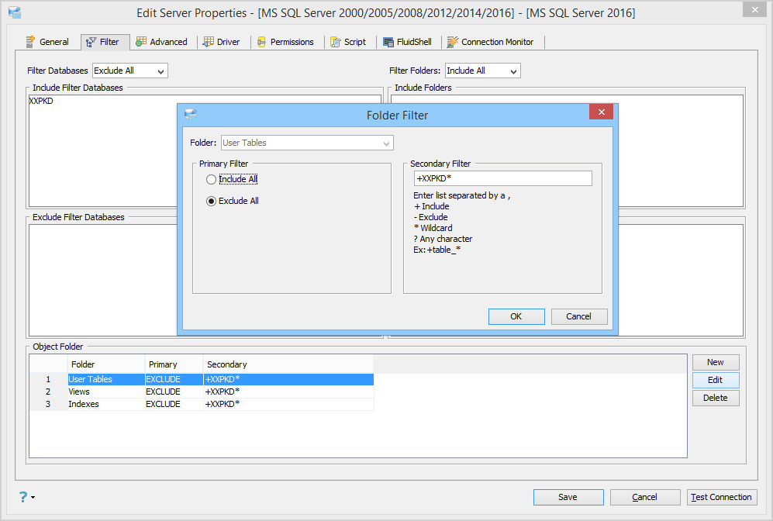Click the Test Connection button

pyautogui.click(x=721, y=497)
